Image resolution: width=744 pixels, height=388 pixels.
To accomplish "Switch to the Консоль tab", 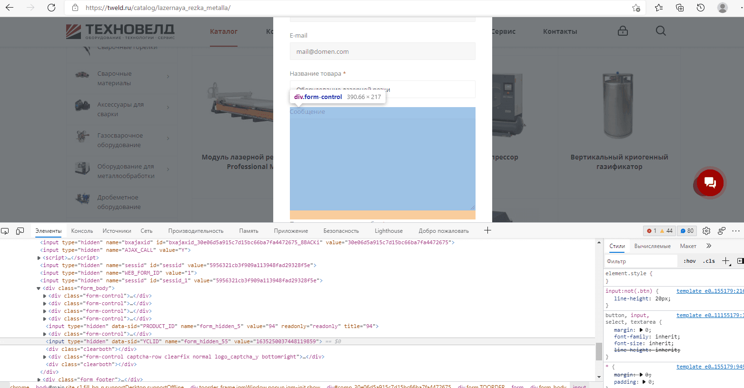I will click(x=82, y=231).
